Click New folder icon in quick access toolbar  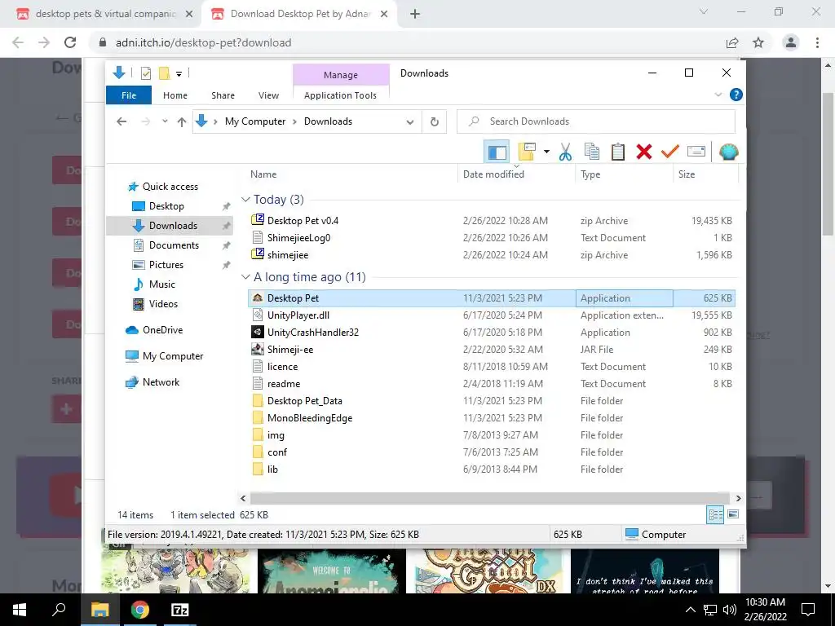click(165, 73)
